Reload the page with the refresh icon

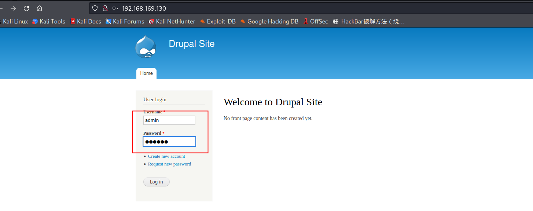(26, 8)
